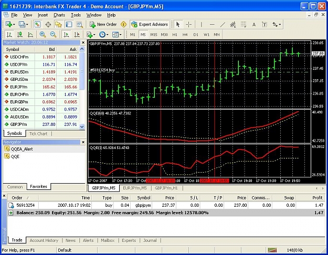The image size is (328, 255).
Task: Open the new chart dropdown arrow
Action: (x=14, y=25)
